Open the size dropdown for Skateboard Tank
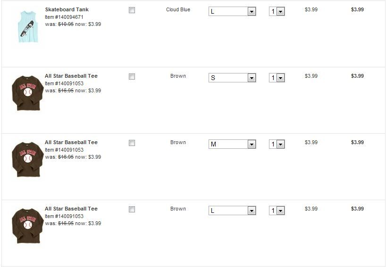The image size is (386, 267). pyautogui.click(x=232, y=11)
